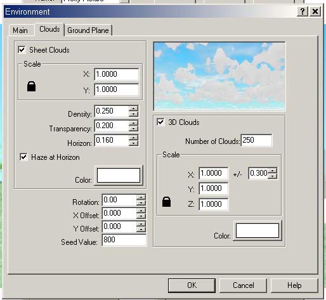Decrease Transparency with the down arrow
This screenshot has width=326, height=300.
click(133, 129)
